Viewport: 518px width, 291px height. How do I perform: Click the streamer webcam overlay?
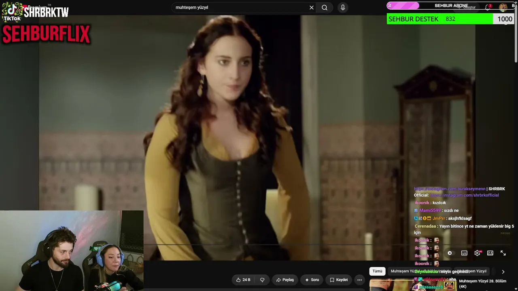click(x=72, y=251)
